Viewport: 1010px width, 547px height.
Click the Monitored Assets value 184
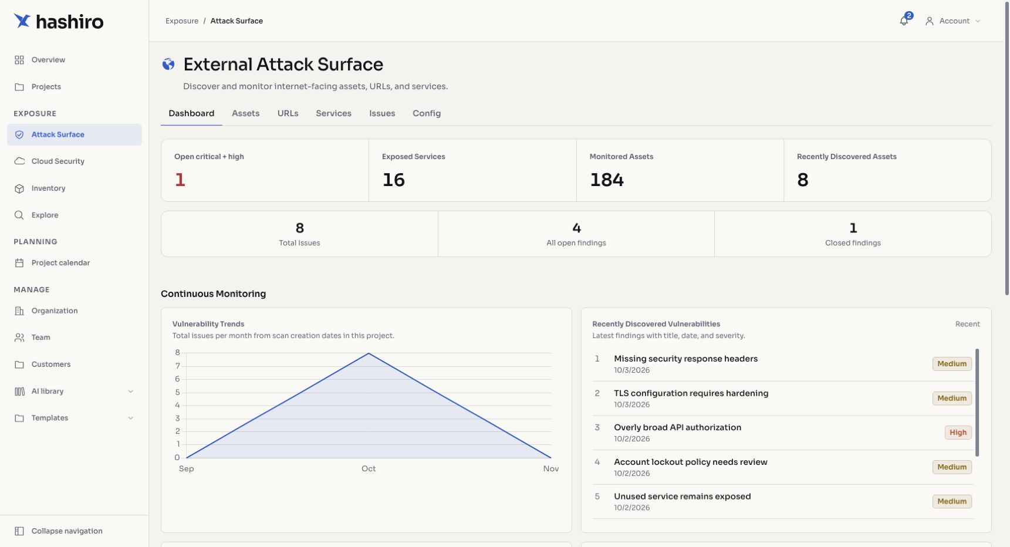607,180
